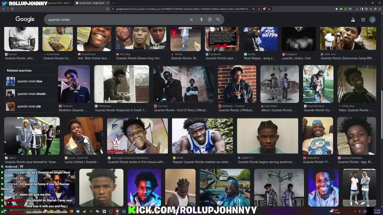Image resolution: width=383 pixels, height=215 pixels.
Task: Open the browser extensions puzzle icon
Action: (346, 9)
